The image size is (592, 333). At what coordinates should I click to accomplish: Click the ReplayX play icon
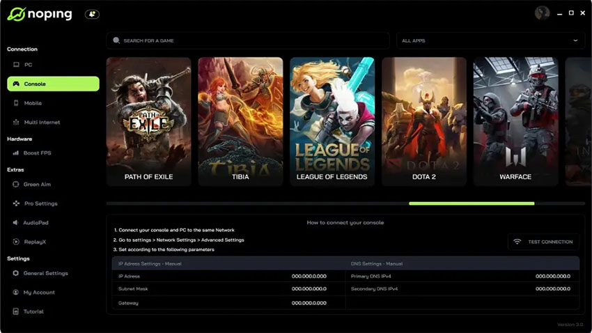point(16,242)
